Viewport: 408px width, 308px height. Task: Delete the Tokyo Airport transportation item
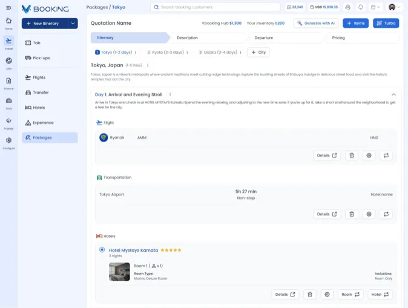pyautogui.click(x=352, y=214)
